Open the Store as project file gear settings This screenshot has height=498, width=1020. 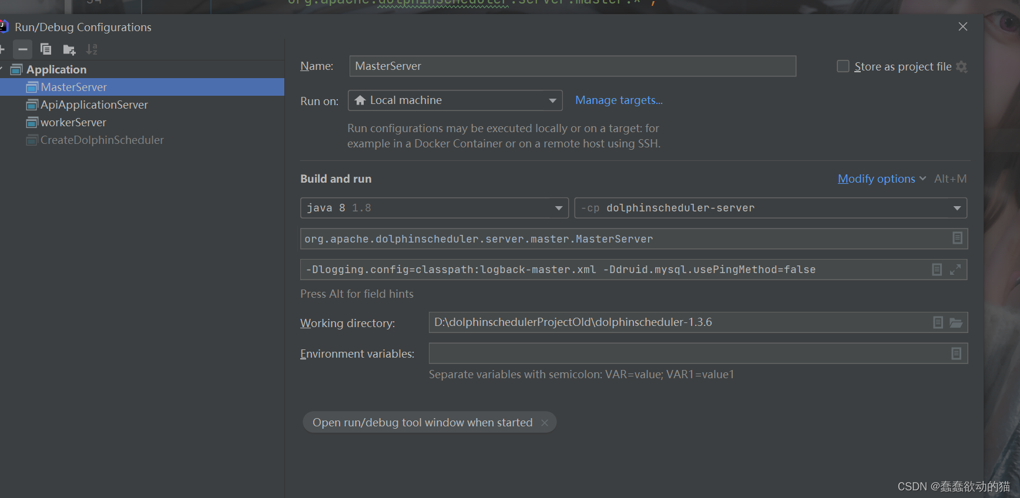click(962, 66)
